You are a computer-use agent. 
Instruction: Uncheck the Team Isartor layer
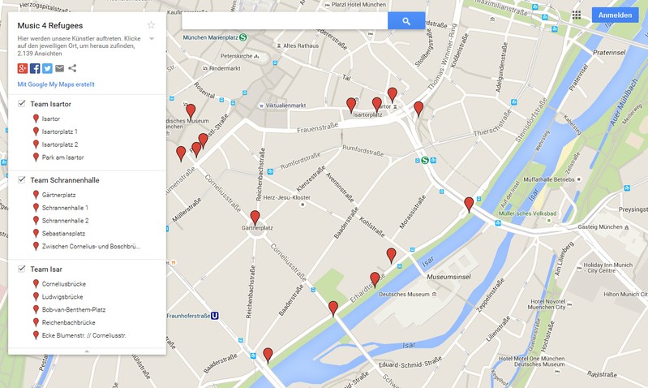(x=22, y=104)
